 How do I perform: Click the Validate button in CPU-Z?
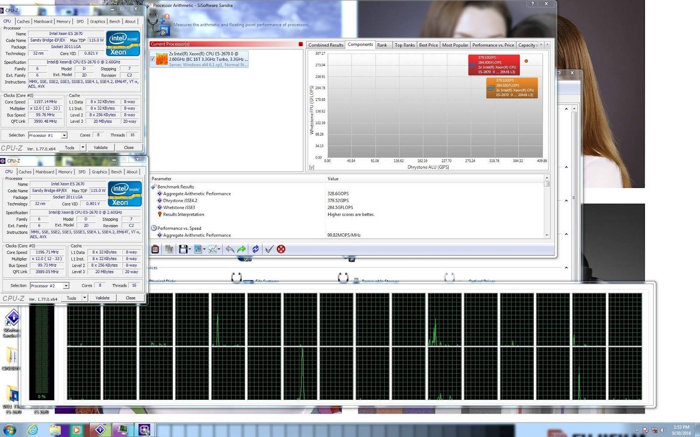(101, 147)
